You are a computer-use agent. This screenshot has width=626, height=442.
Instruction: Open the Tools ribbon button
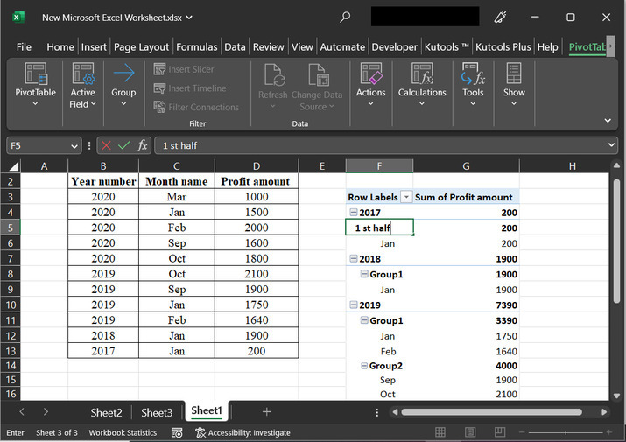(x=473, y=84)
